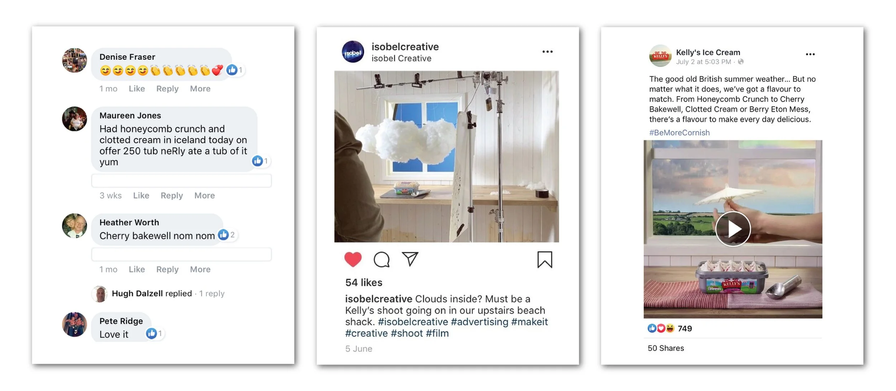Open the isobelcreative profile picture

pyautogui.click(x=353, y=52)
